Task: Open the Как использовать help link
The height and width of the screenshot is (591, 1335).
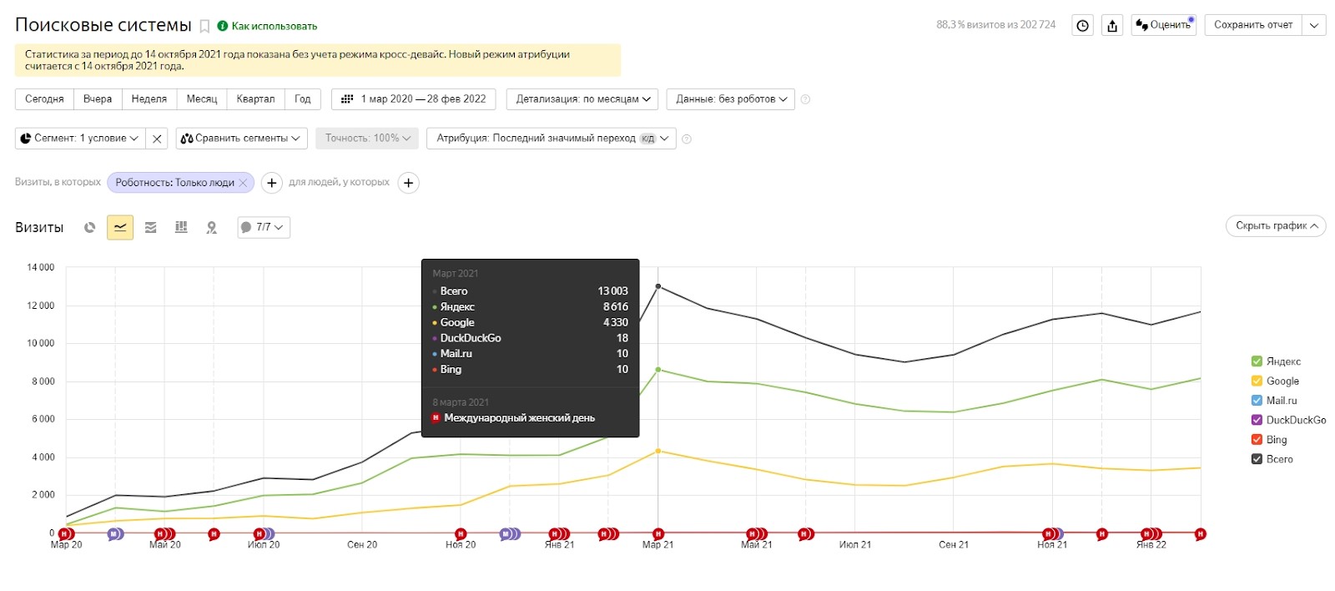Action: (274, 27)
